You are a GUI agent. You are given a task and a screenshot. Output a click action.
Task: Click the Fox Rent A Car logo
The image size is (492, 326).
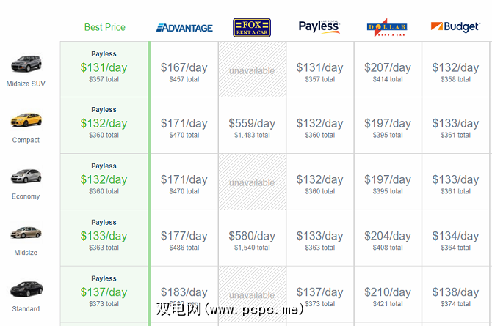(x=252, y=28)
